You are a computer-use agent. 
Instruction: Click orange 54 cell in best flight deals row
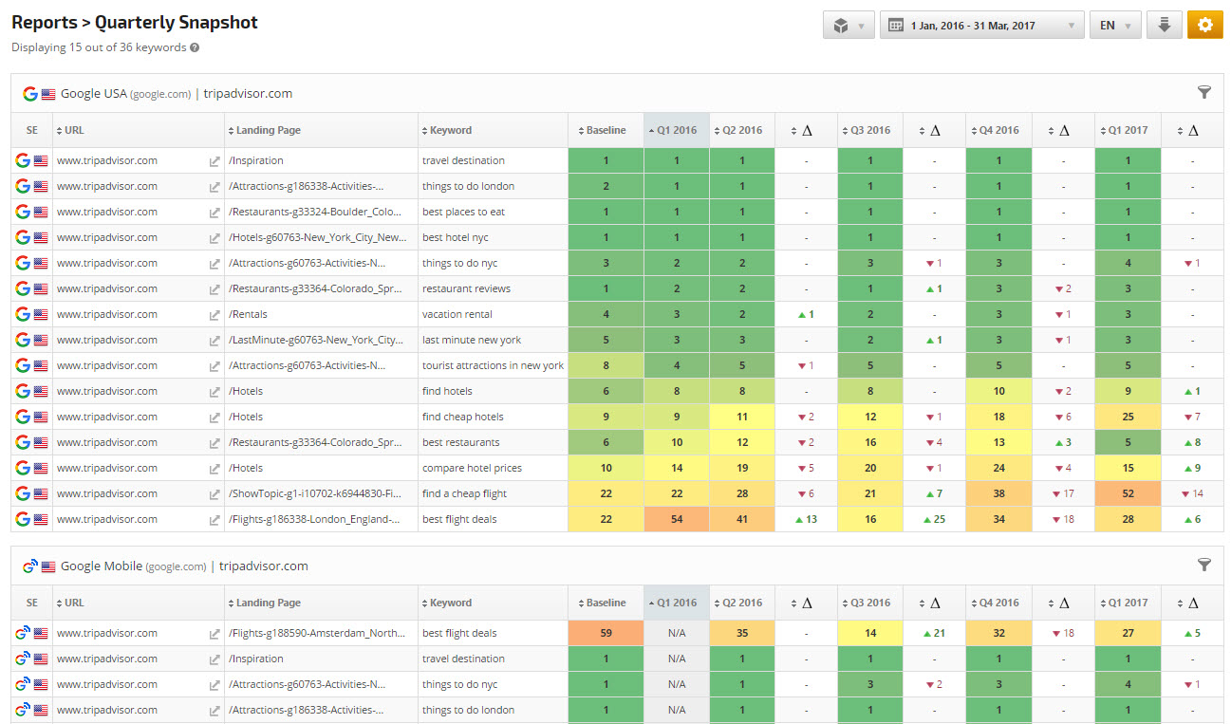tap(677, 519)
